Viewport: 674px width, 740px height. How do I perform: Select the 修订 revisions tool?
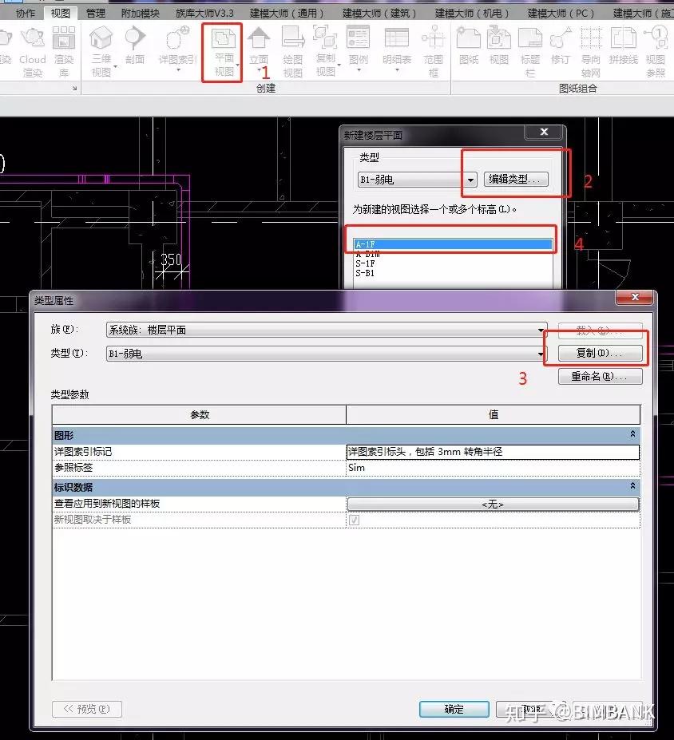pyautogui.click(x=561, y=46)
